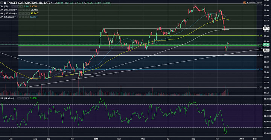Hide the MA (200, close) indicator
Screen dimensions: 271x140
pos(20,10)
